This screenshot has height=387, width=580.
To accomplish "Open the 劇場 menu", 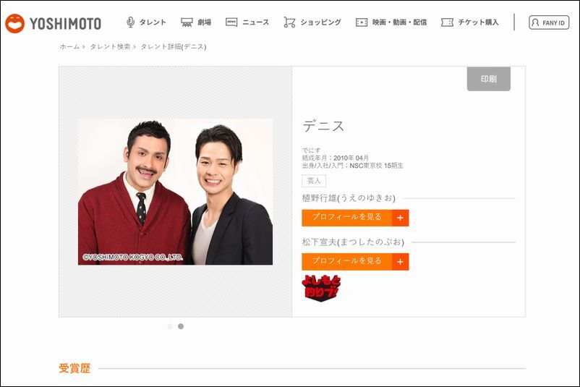I will coord(204,22).
